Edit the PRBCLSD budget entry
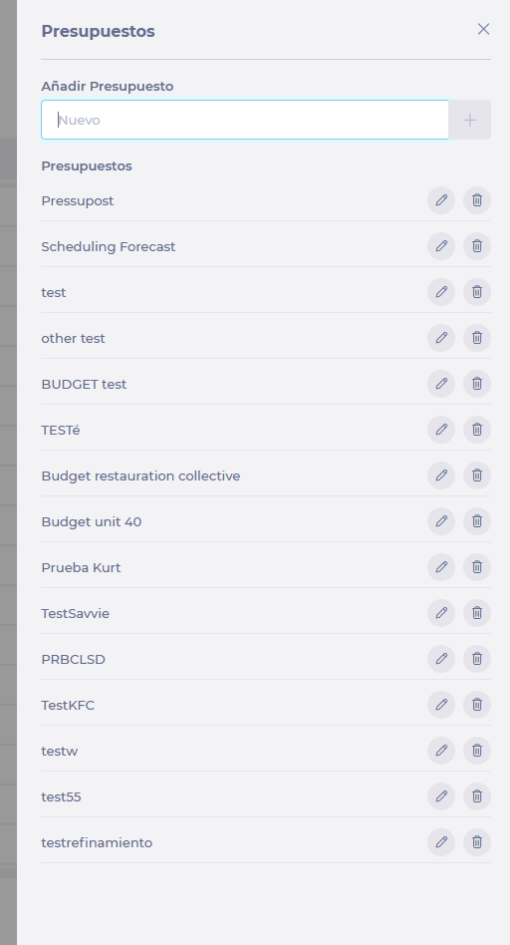This screenshot has height=945, width=510. point(441,658)
